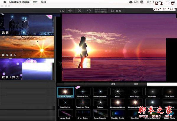177x121 pixels.
Task: Select the Center Spike flare preset
Action: click(65, 92)
